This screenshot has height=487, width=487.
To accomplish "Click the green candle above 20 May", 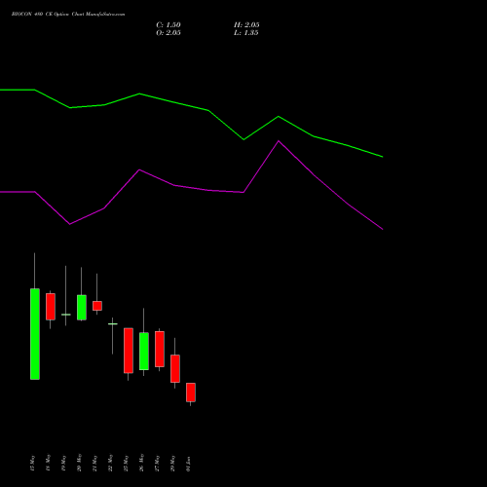I will point(82,308).
